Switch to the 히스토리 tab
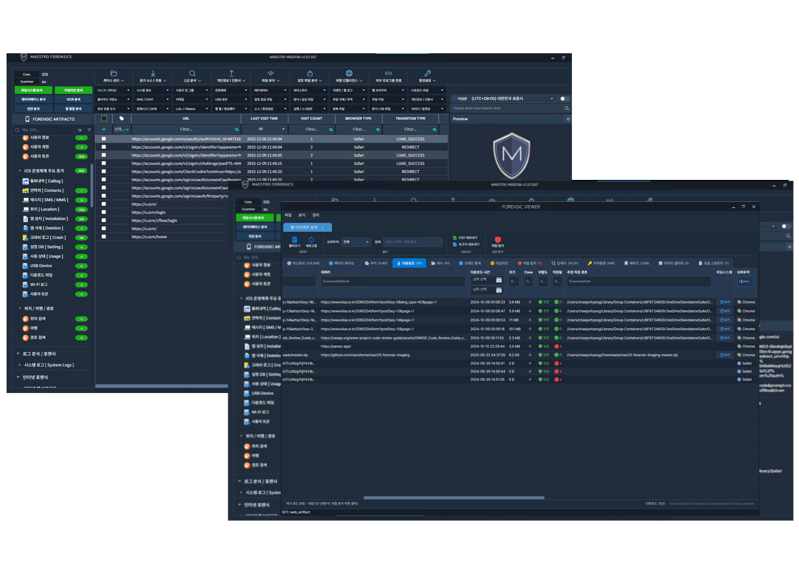The width and height of the screenshot is (799, 572). (x=303, y=263)
